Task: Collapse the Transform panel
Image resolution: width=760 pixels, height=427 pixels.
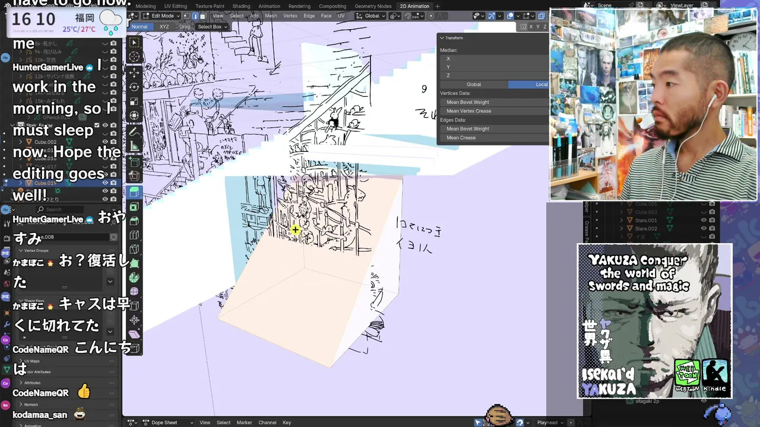Action: click(442, 38)
